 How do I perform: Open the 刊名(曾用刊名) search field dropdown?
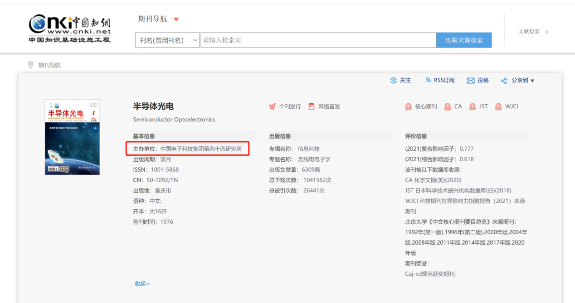pyautogui.click(x=167, y=40)
